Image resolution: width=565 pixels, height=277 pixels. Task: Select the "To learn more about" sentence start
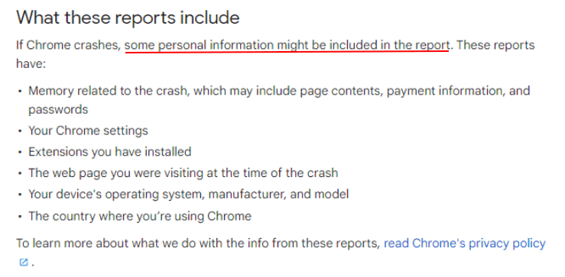(73, 244)
